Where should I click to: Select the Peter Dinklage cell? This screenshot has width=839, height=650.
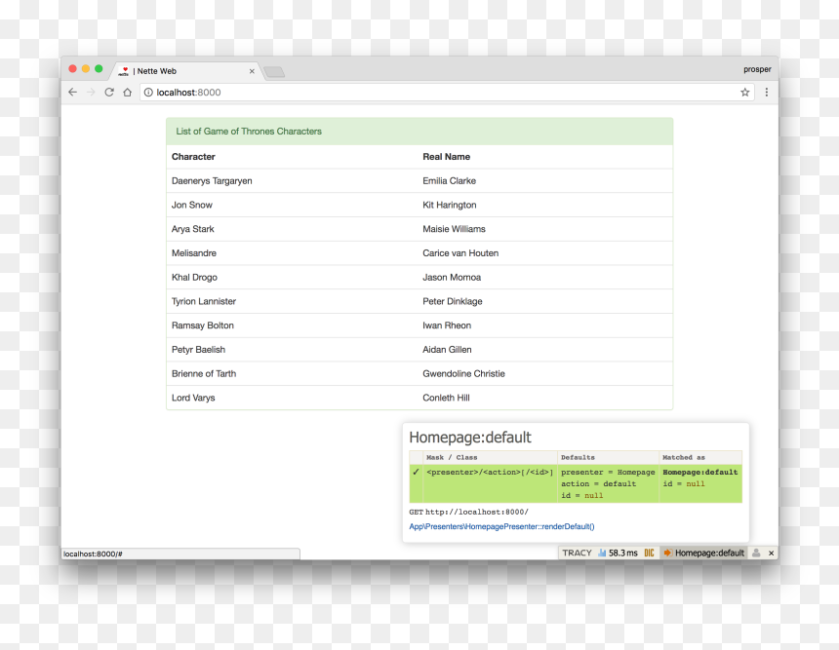[544, 301]
